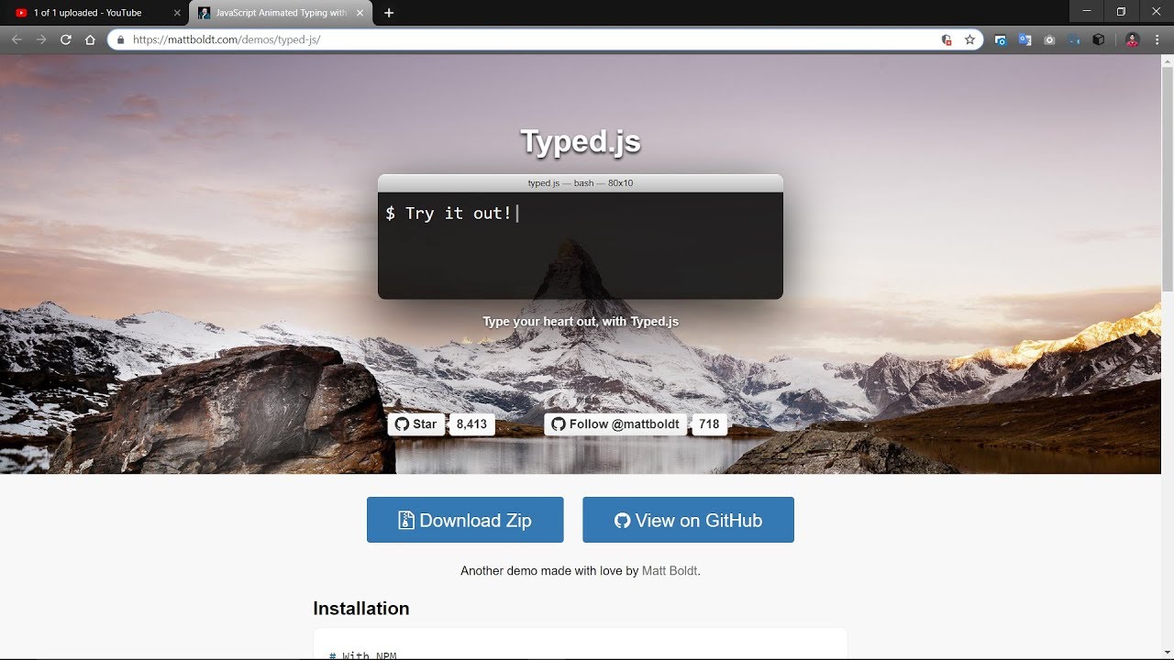Go back to previous page
Viewport: 1174px width, 660px height.
tap(17, 39)
